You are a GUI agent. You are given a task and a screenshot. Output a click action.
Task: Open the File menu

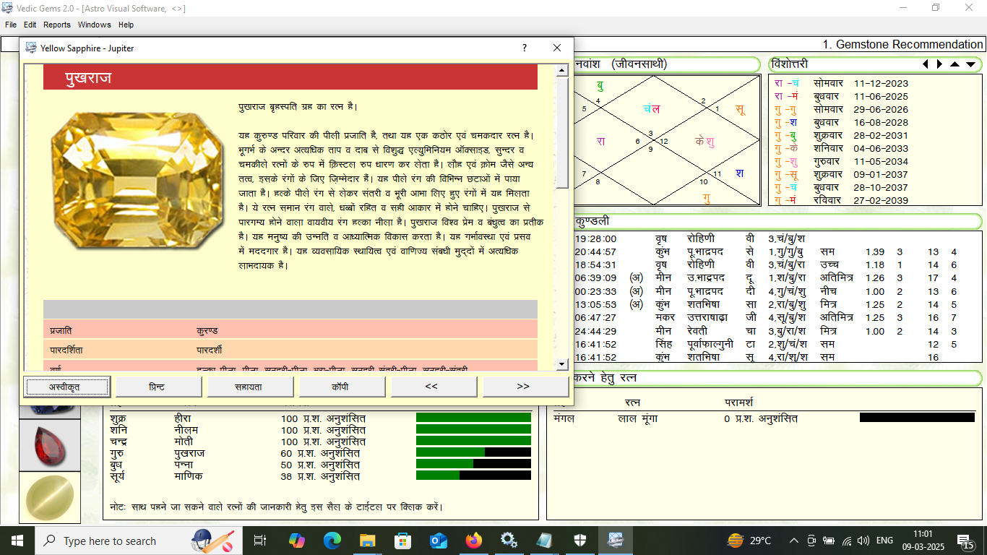pyautogui.click(x=11, y=25)
